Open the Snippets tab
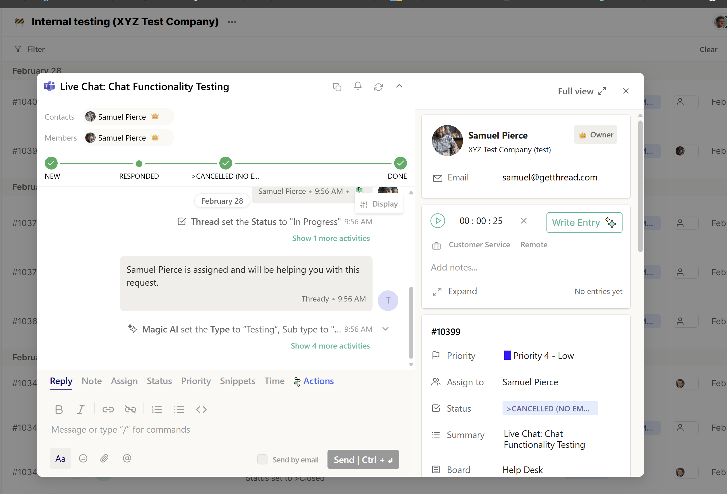727x494 pixels. coord(237,381)
